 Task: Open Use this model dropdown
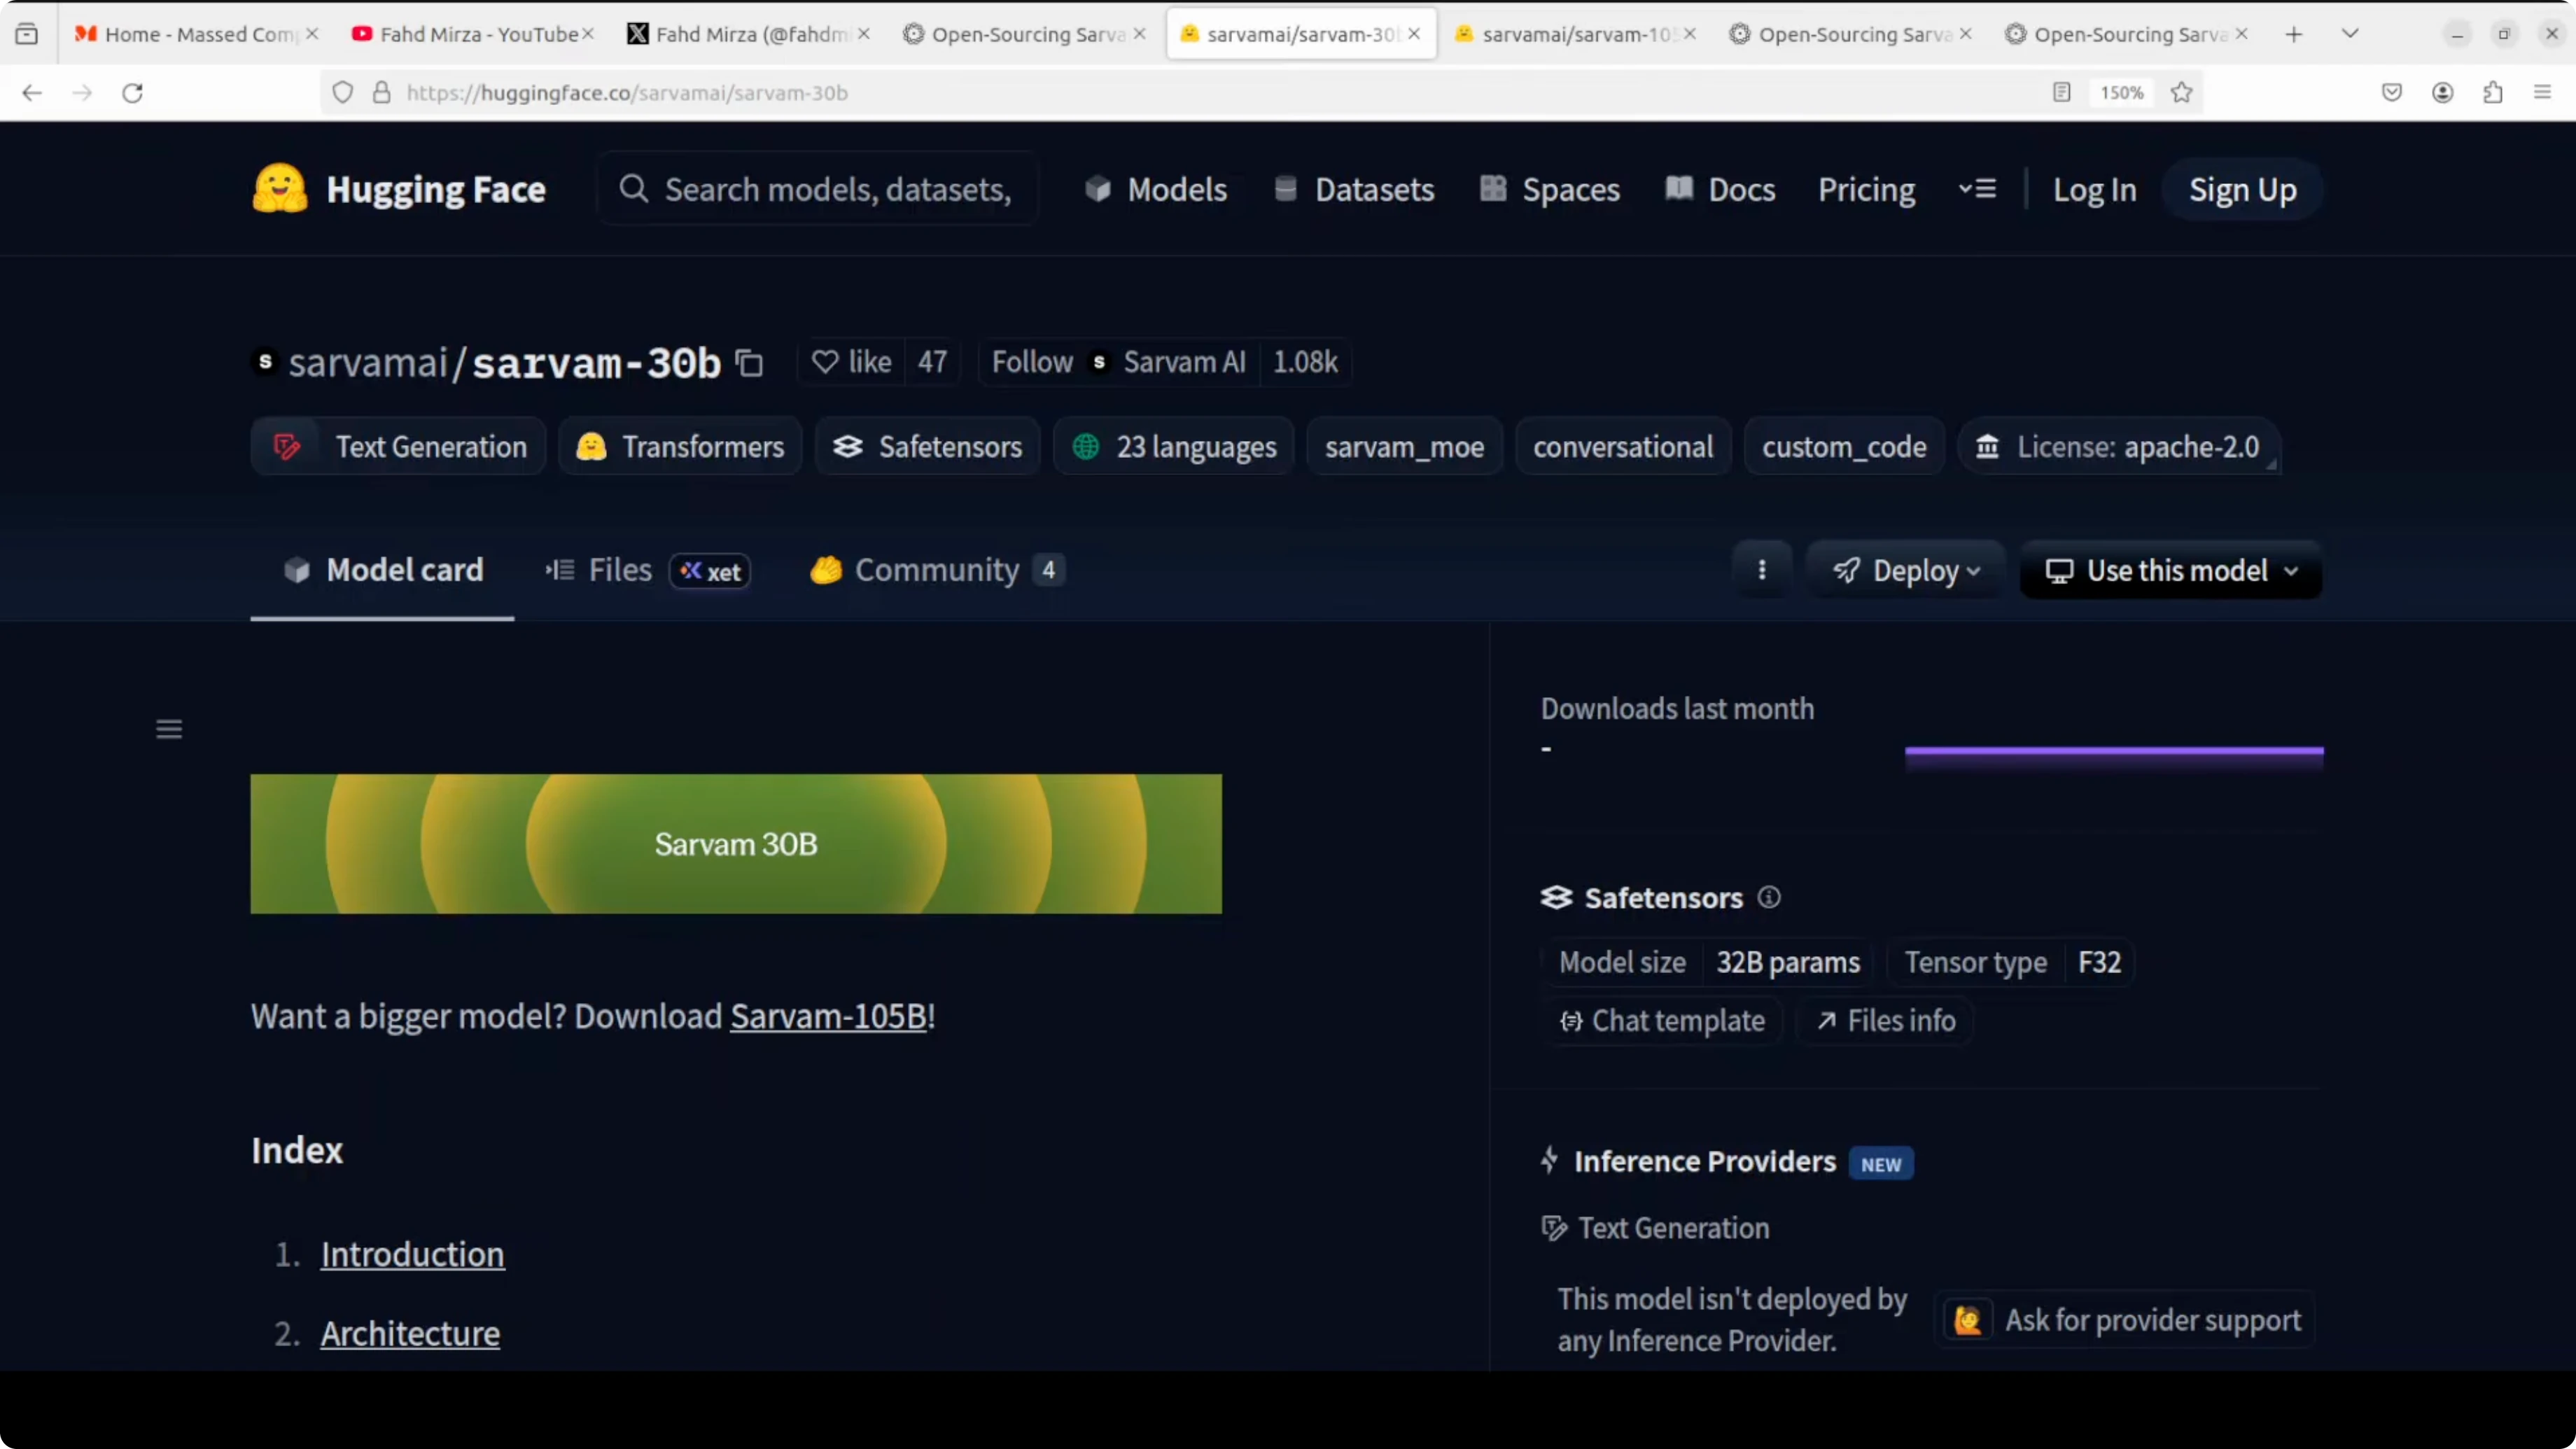[x=2171, y=570]
